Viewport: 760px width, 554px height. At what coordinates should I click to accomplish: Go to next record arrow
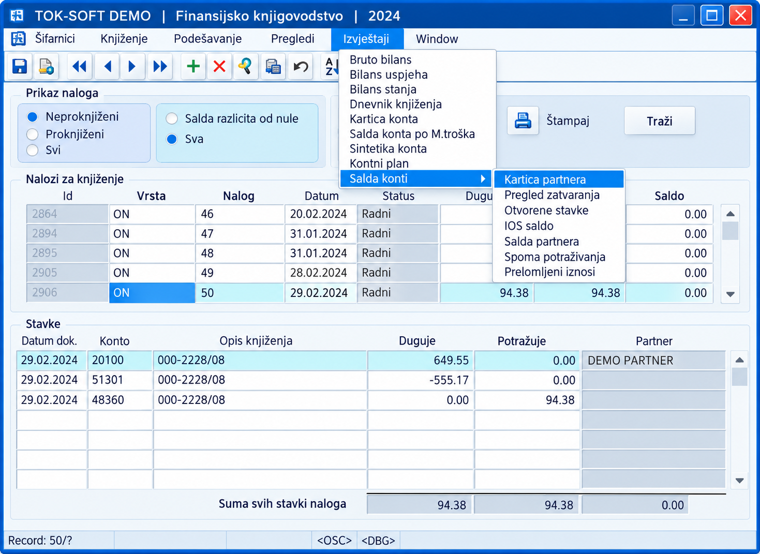(132, 66)
